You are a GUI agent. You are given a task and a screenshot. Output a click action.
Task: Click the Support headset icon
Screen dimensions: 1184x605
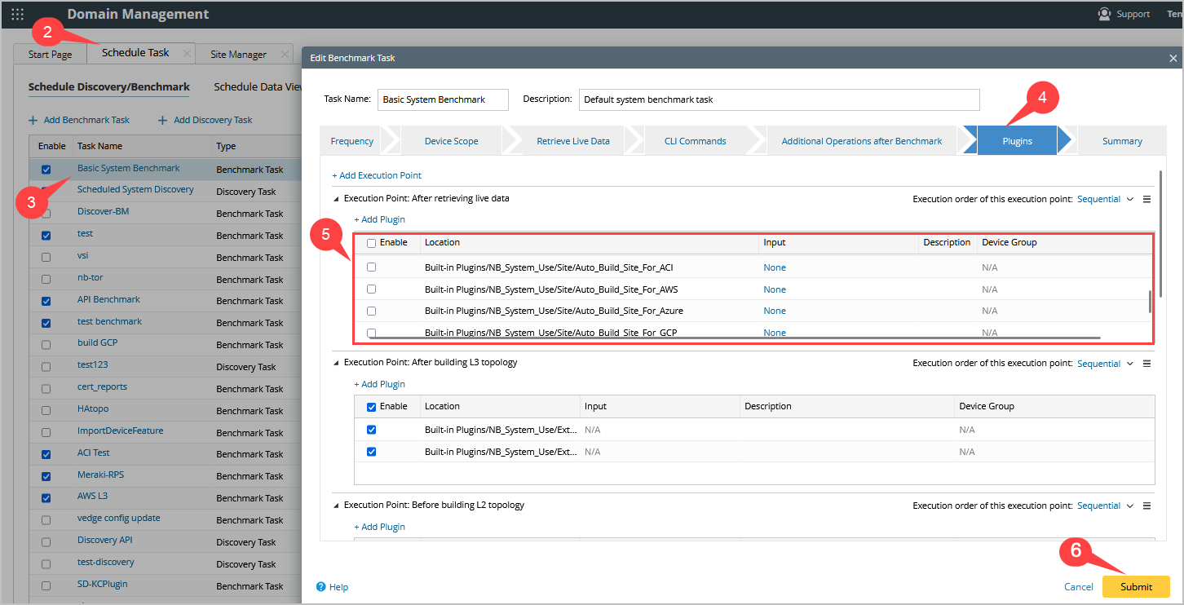point(1104,14)
